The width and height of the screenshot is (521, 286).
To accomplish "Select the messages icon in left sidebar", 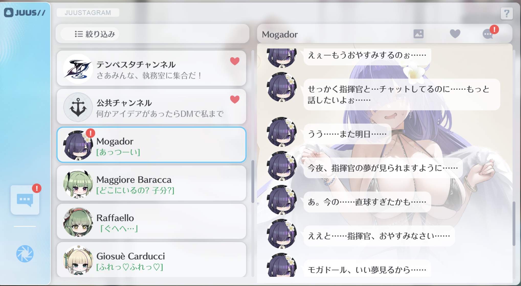I will point(25,200).
